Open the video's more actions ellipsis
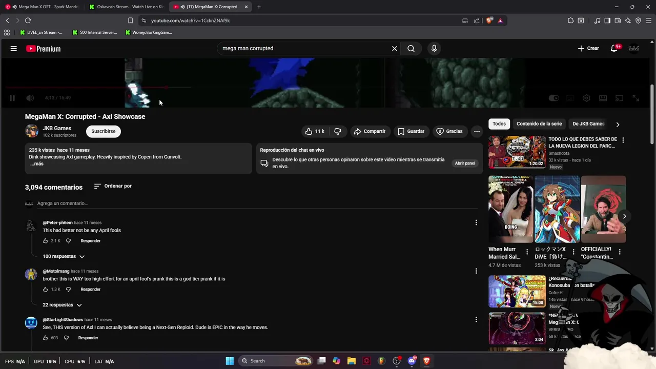Image resolution: width=656 pixels, height=369 pixels. click(x=477, y=131)
